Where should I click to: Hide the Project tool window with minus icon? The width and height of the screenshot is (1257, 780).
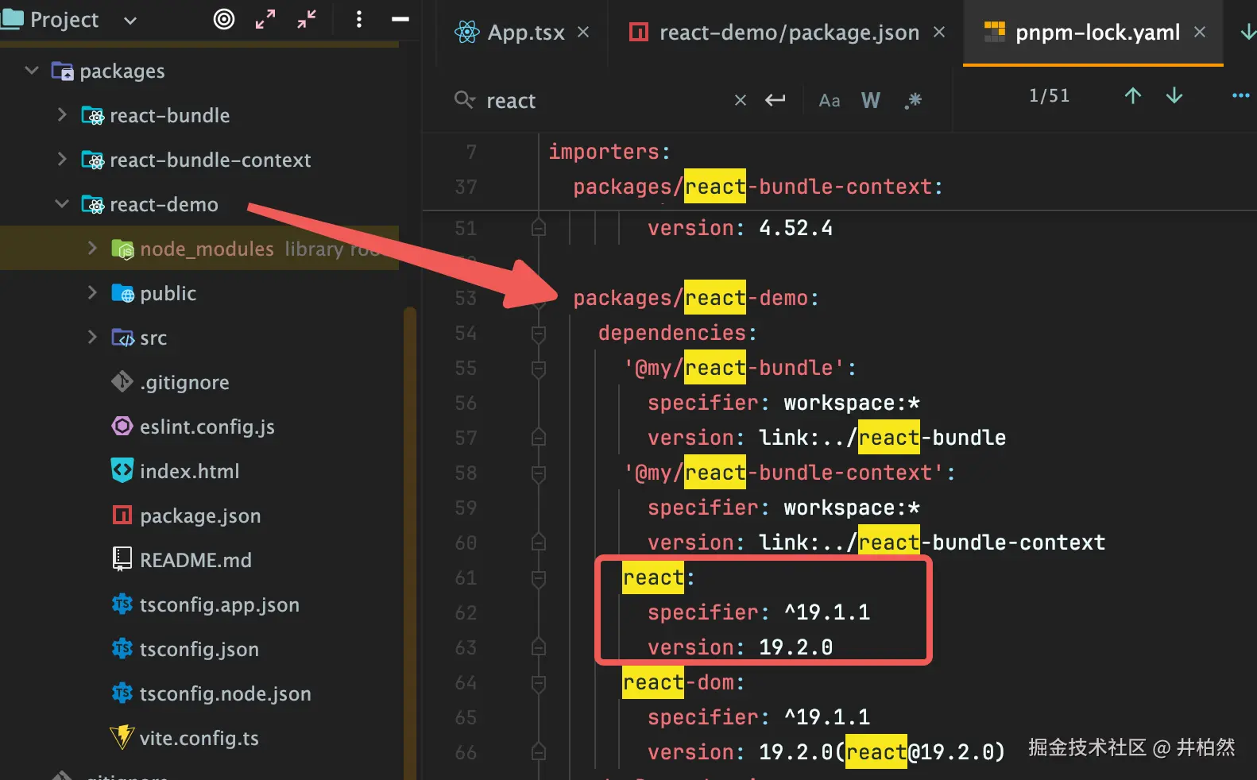400,19
